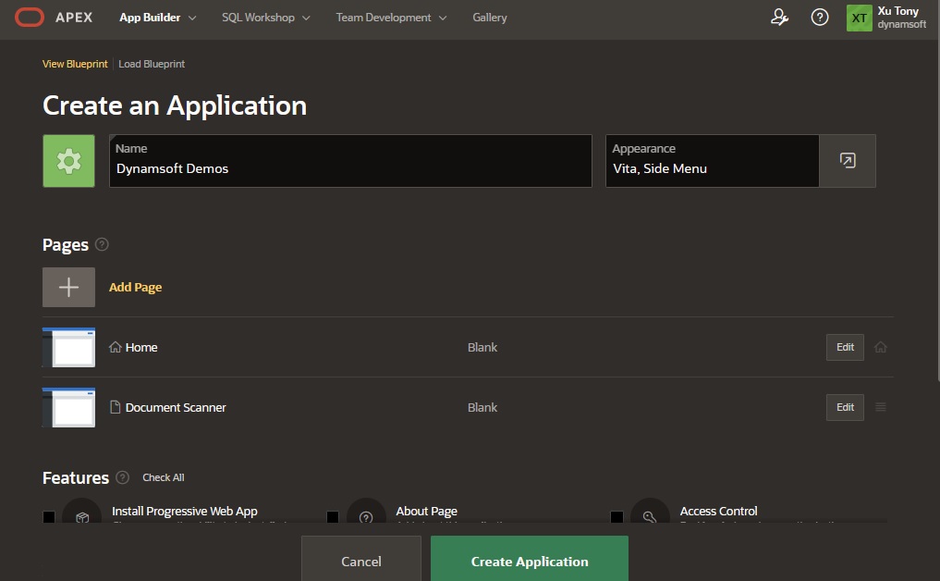The height and width of the screenshot is (581, 940).
Task: Tick the About Page feature checkbox
Action: 333,516
